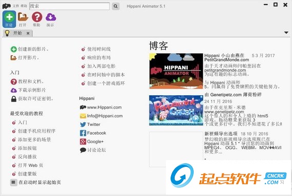Open the 创建蒙版 tutorial
Screen dimensions: 292x196
click(27, 174)
